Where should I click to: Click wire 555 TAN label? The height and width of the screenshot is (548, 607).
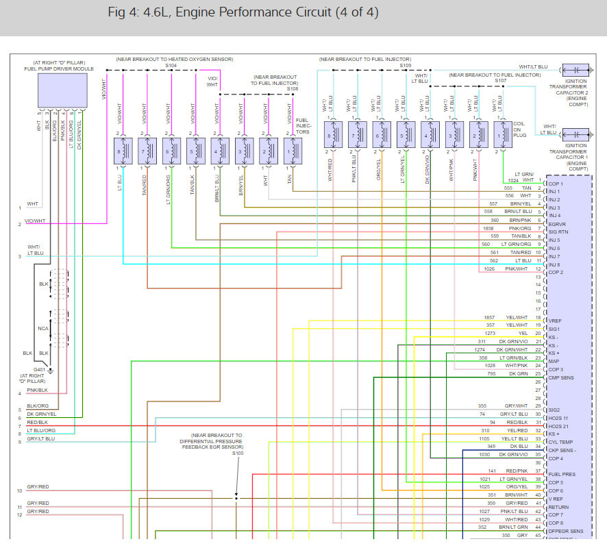[x=518, y=188]
